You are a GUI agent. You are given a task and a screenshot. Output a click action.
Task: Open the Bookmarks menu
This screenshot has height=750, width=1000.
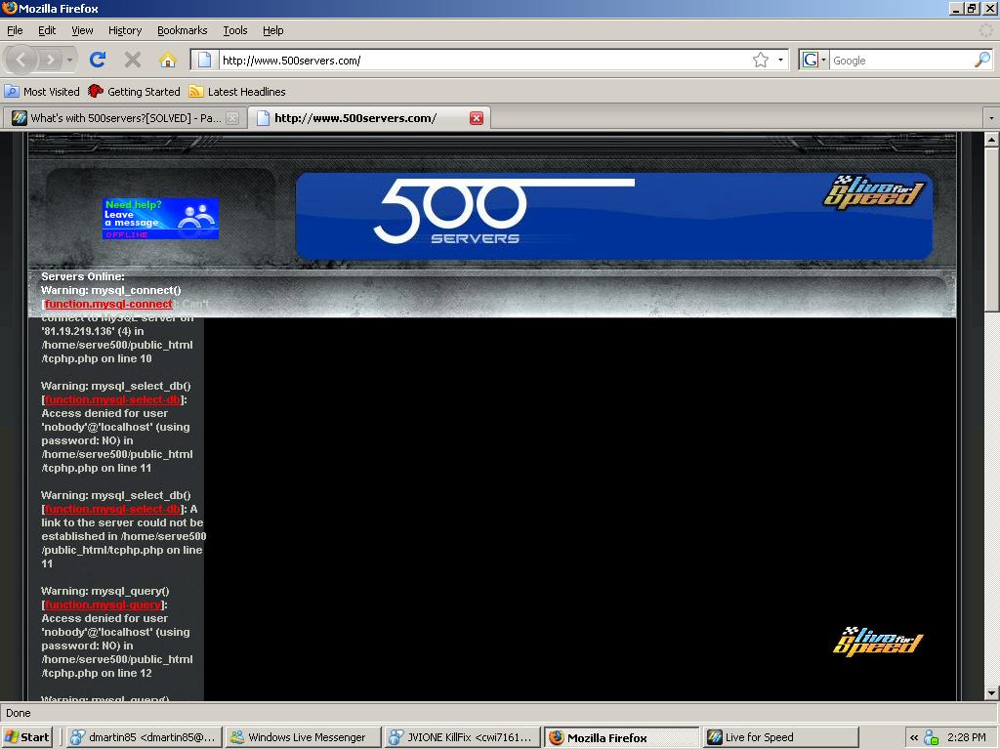point(183,30)
